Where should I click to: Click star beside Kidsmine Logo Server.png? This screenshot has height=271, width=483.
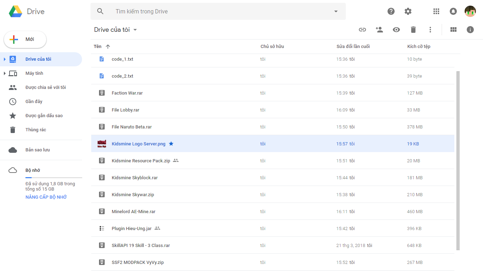(x=171, y=144)
